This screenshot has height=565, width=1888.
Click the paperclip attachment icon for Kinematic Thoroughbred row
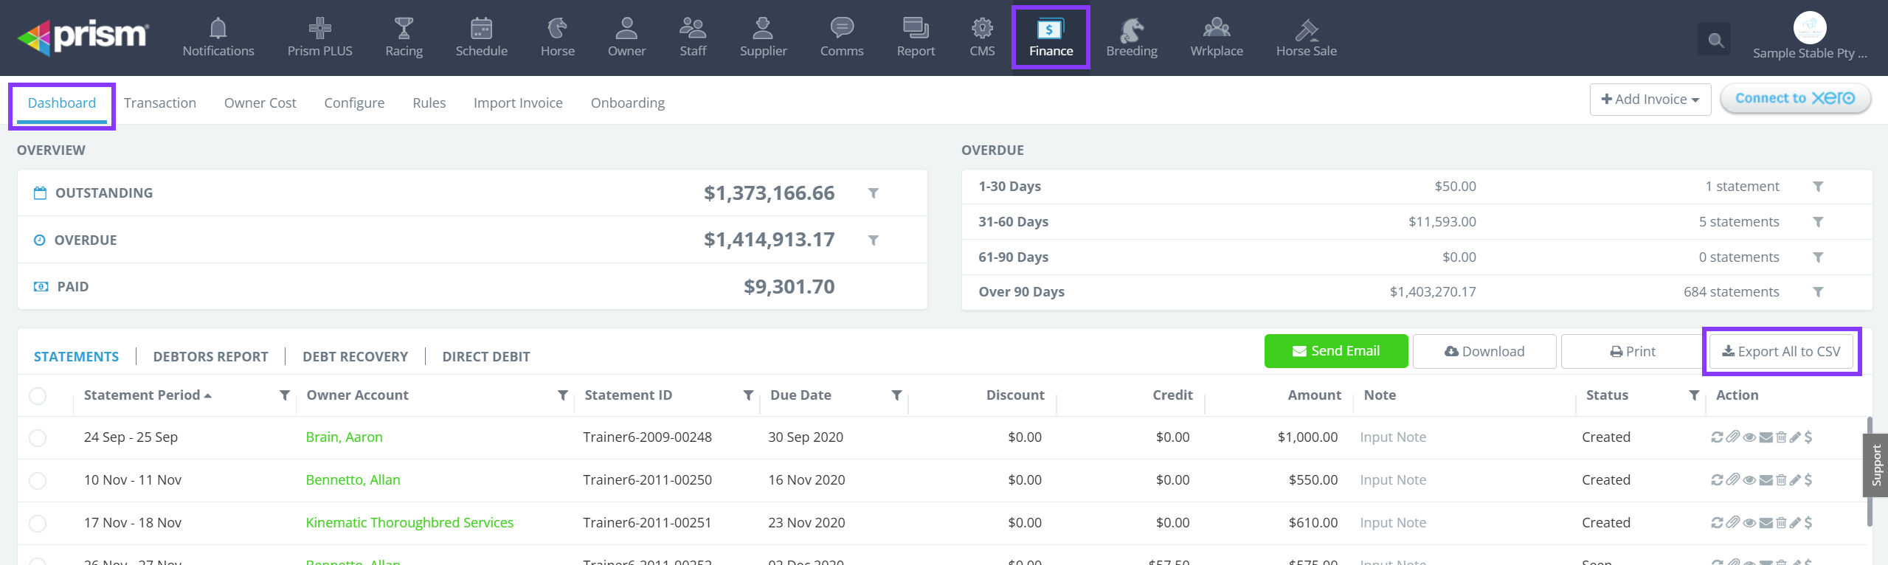tap(1733, 523)
